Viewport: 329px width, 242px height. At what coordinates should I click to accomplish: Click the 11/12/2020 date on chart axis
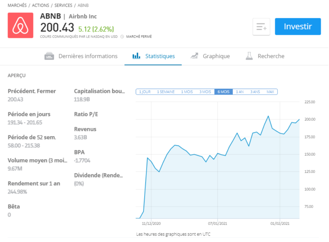click(151, 224)
